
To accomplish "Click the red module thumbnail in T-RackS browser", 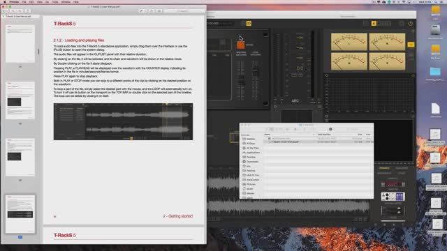I will pyautogui.click(x=393, y=184).
